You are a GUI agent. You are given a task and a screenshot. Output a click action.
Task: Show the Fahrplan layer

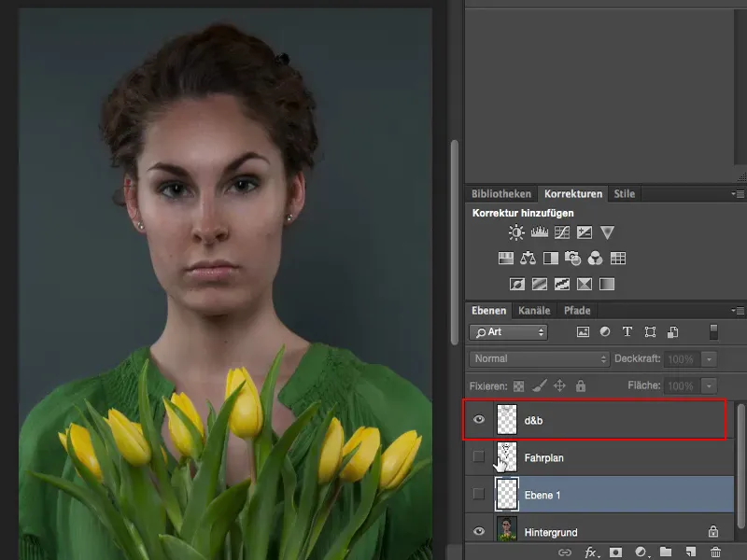coord(479,456)
